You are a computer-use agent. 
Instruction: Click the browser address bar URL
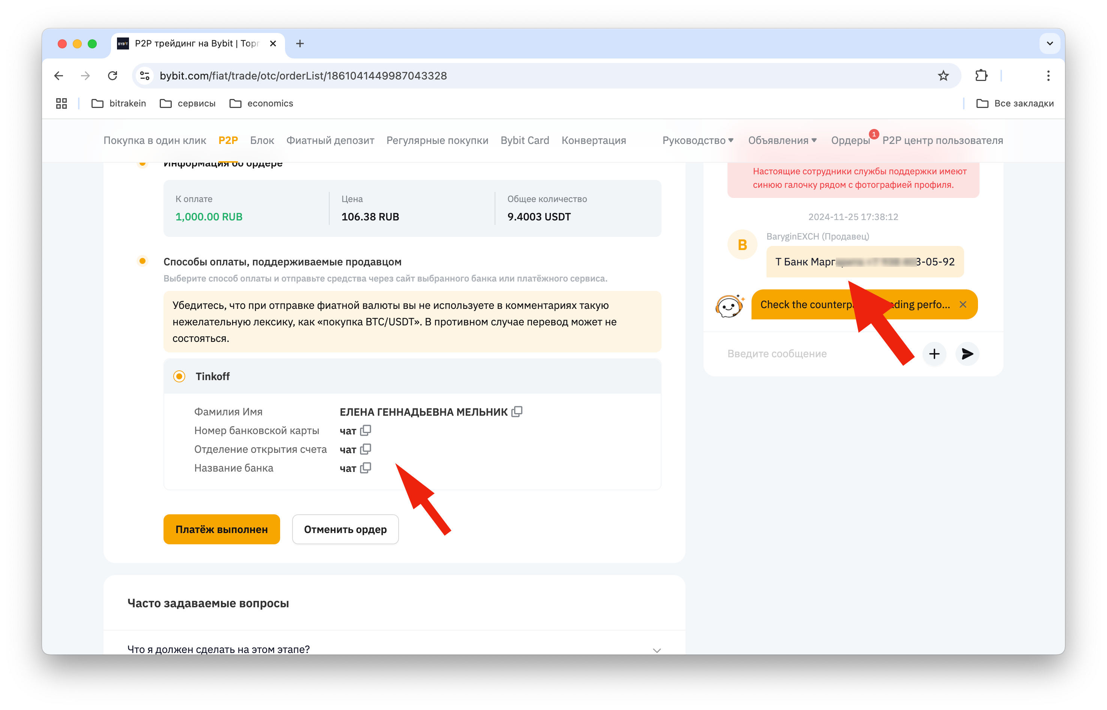(x=303, y=76)
